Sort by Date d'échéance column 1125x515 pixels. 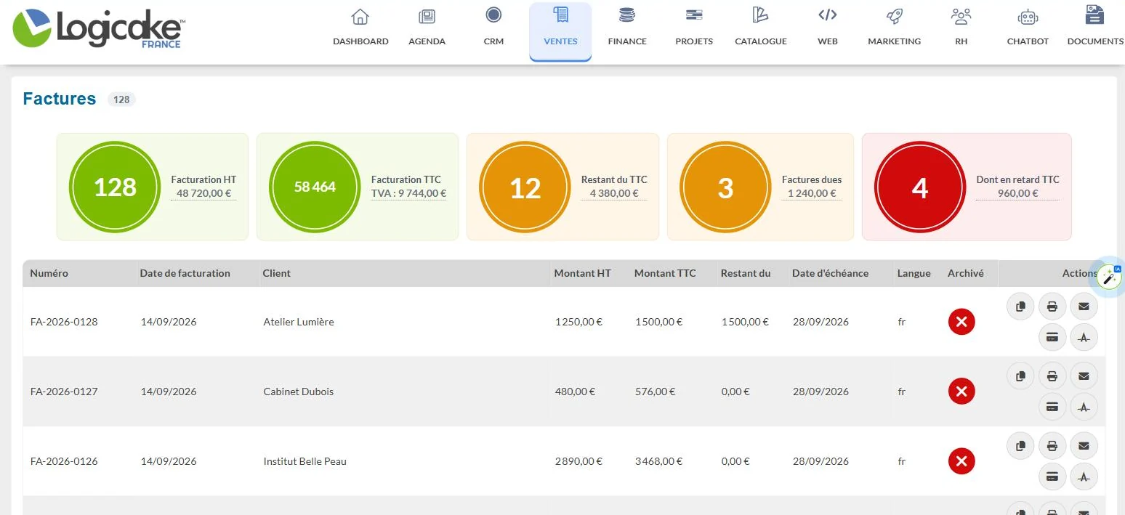830,273
